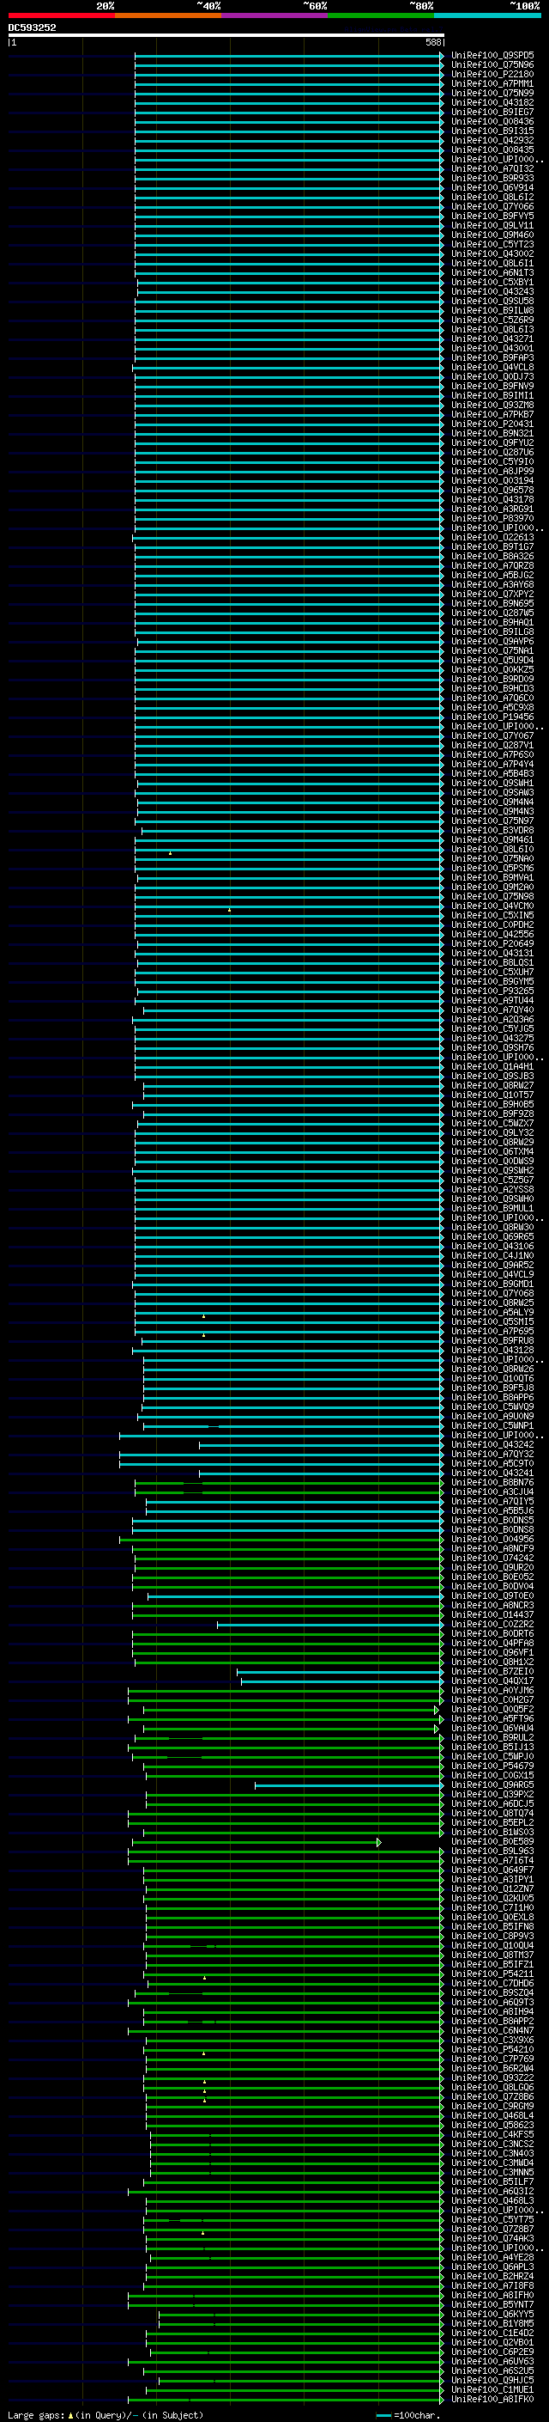Click the UniRef100_A5ALY9 label
The width and height of the screenshot is (549, 2422).
(x=492, y=1313)
